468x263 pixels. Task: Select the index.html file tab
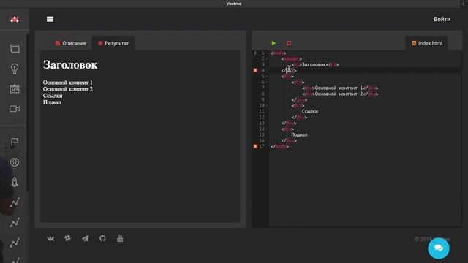tap(427, 43)
